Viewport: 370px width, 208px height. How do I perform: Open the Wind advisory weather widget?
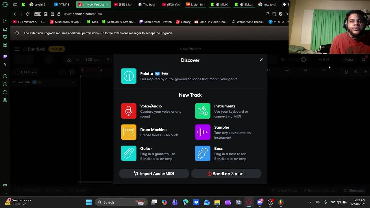(18, 202)
